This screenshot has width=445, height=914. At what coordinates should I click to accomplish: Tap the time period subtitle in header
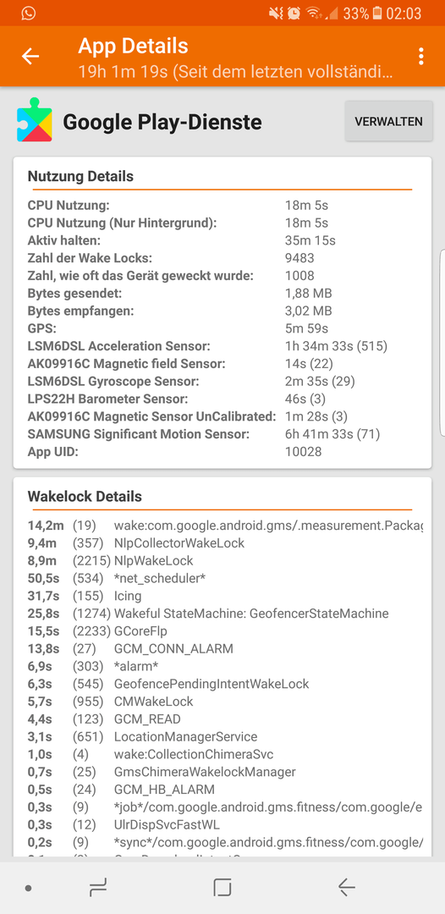click(x=235, y=72)
